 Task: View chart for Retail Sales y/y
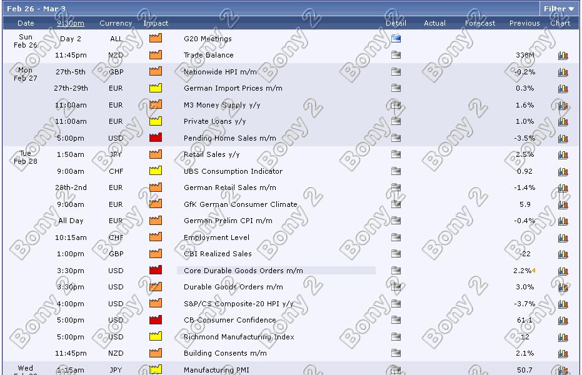click(x=563, y=155)
